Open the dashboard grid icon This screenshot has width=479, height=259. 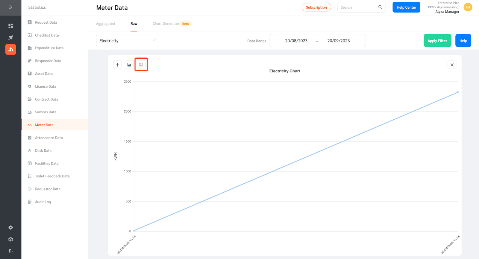point(11,26)
